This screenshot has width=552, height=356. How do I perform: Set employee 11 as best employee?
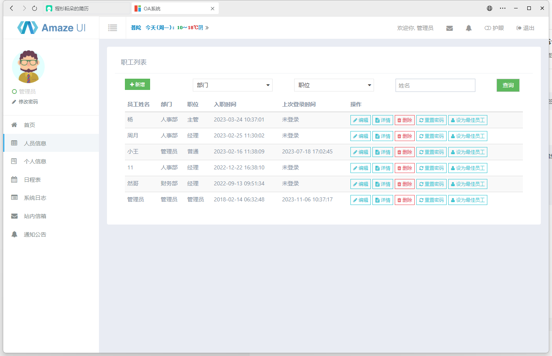(468, 168)
